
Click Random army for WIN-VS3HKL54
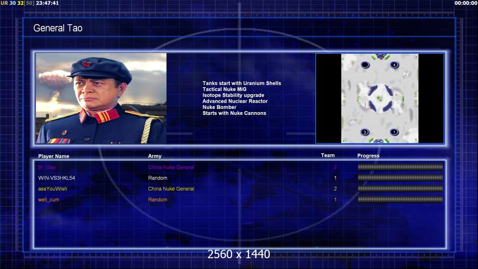click(157, 178)
